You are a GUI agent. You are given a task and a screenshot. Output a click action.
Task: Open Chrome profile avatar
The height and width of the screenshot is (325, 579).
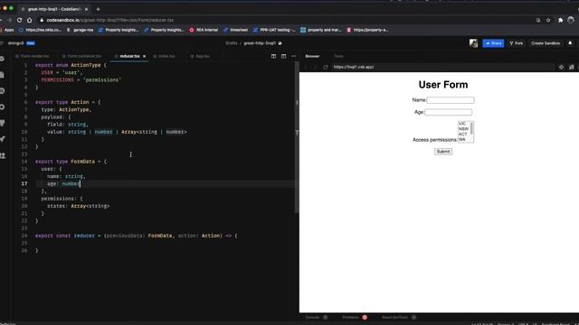(571, 20)
